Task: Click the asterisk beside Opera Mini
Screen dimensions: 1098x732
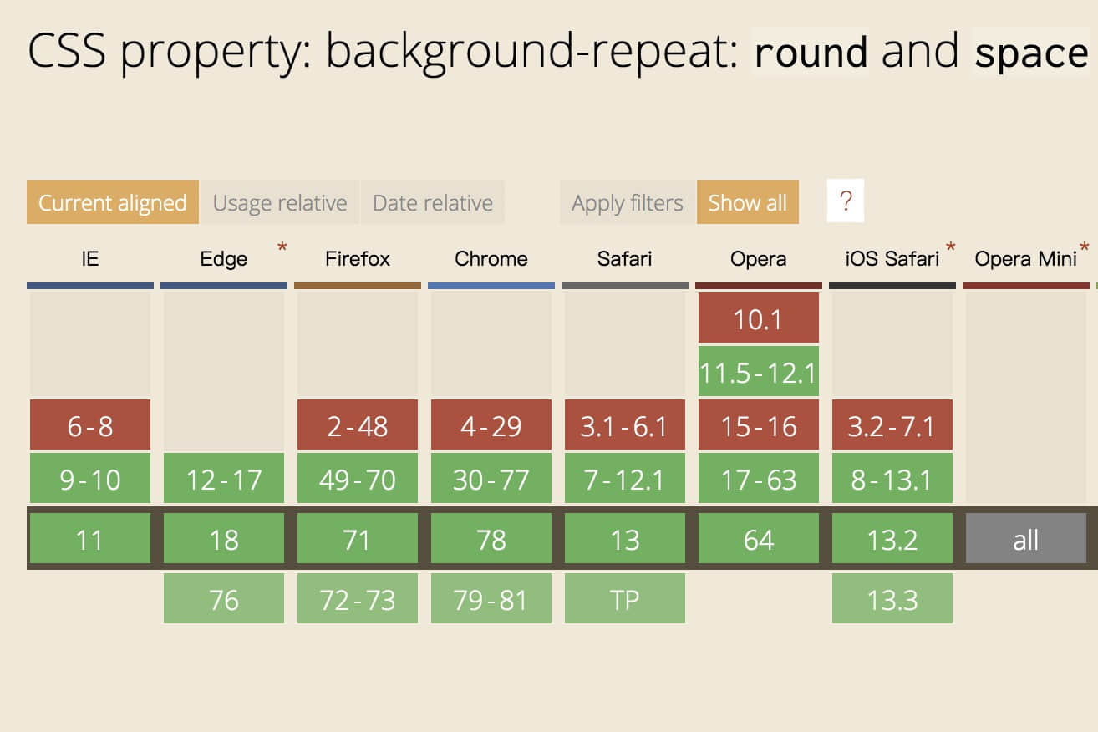Action: 1085,247
